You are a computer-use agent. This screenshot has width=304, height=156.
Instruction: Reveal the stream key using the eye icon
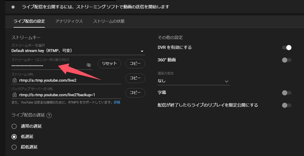(89, 65)
